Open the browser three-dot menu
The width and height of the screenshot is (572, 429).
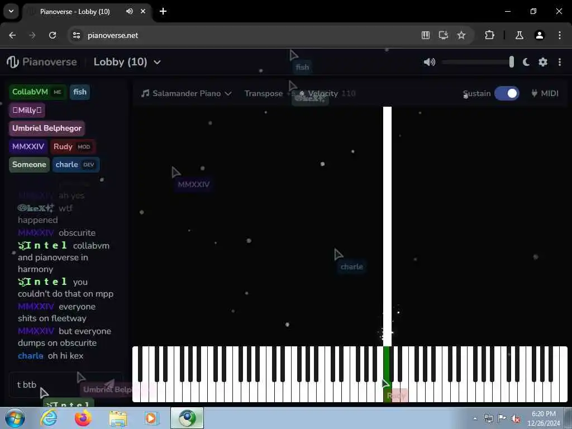pos(560,35)
